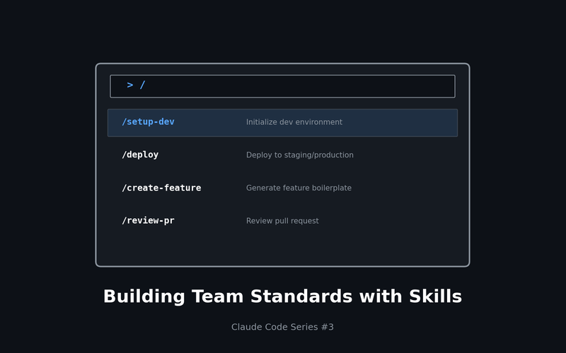Choose the /deploy command
Screen dimensions: 566x353
coord(140,155)
